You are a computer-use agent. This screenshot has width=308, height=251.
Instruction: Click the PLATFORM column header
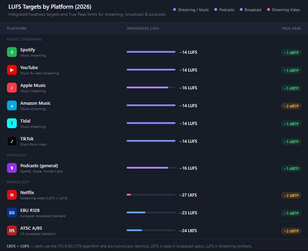point(16,28)
